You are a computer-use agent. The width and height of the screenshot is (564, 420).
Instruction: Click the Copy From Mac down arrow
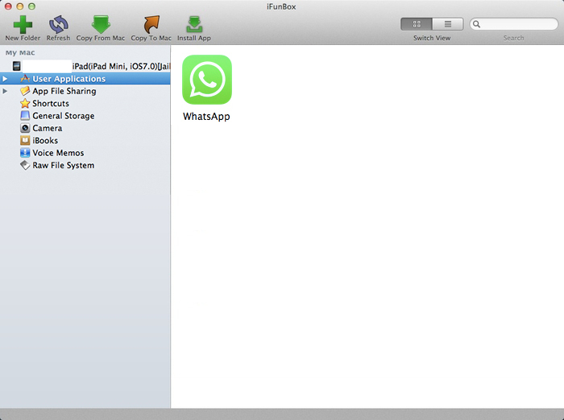coord(101,24)
